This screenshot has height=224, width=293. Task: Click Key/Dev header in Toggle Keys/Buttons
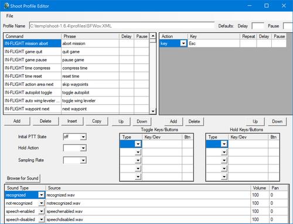point(162,137)
